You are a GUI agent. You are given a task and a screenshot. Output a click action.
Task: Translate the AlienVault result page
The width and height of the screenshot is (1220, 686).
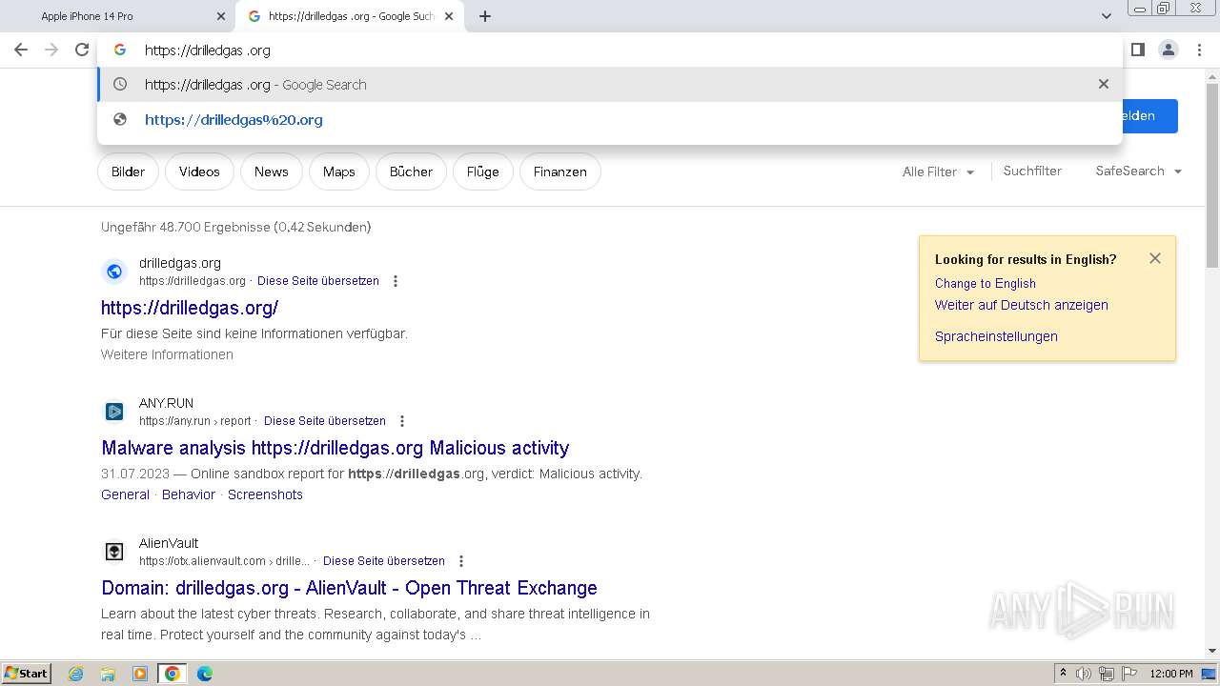click(384, 561)
